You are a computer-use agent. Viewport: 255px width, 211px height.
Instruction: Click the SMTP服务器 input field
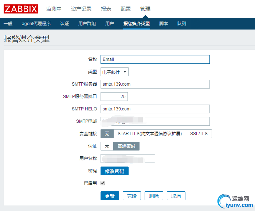155,84
